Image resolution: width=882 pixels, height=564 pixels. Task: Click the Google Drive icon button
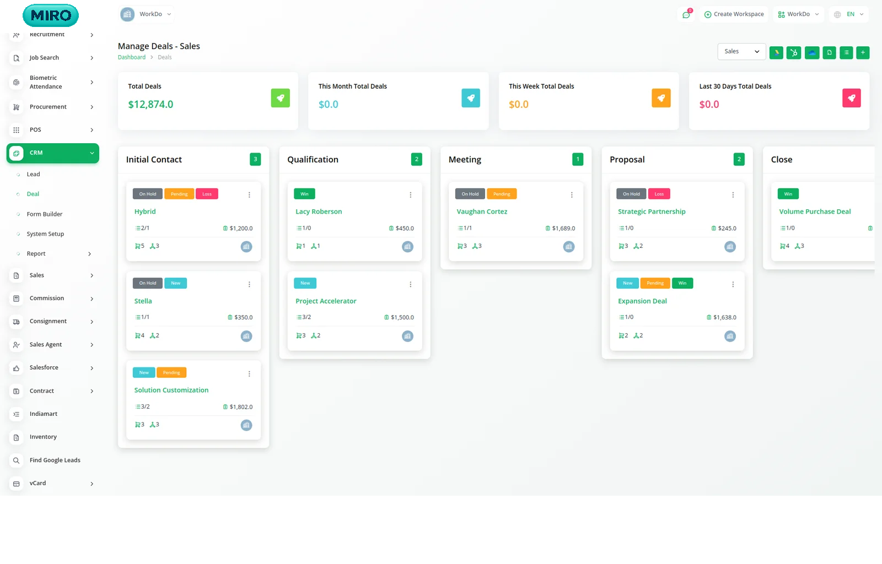776,53
